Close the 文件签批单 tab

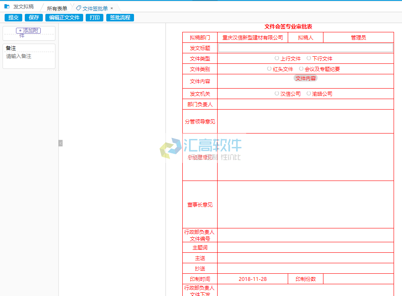tap(112, 8)
